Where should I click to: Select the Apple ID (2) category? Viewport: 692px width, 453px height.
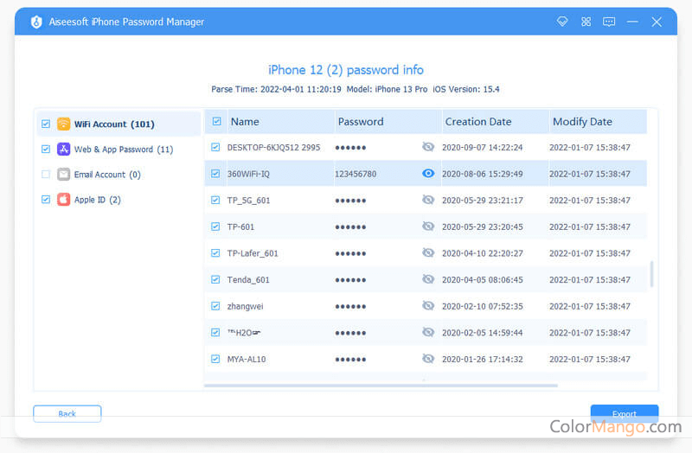[x=97, y=200]
